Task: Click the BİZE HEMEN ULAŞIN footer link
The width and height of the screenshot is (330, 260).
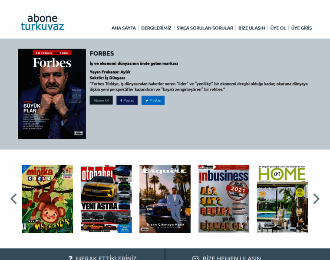Action: click(x=232, y=258)
